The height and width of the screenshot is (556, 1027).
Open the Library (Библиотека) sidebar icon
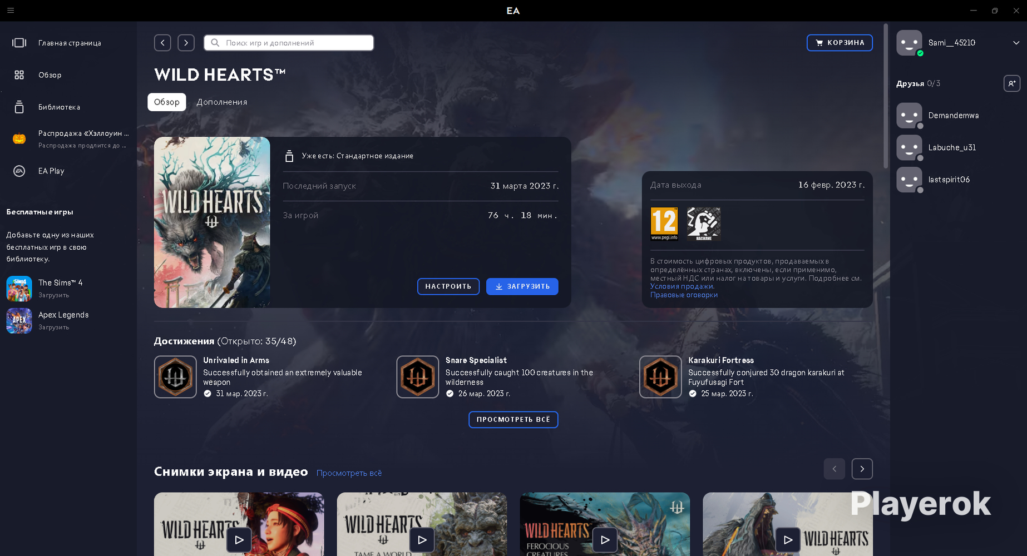19,107
